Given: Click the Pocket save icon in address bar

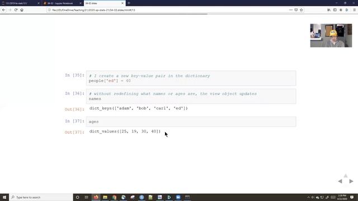Looking at the screenshot, I should tap(296, 10).
